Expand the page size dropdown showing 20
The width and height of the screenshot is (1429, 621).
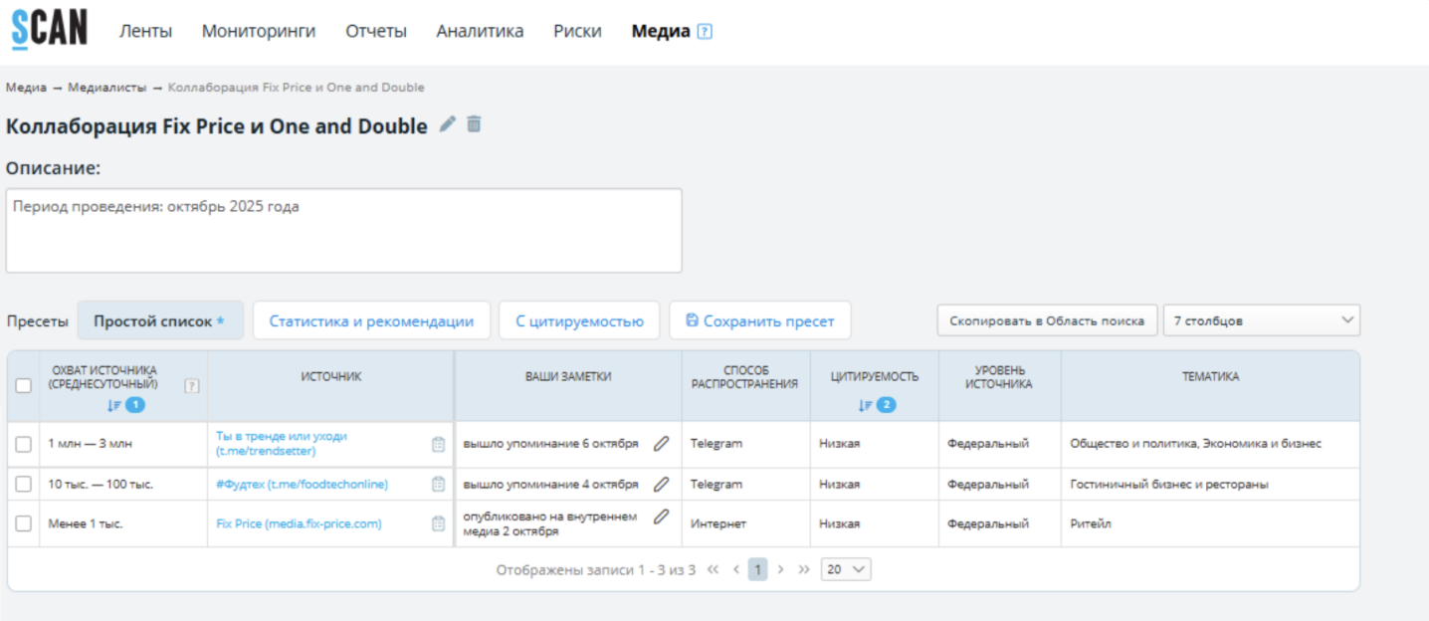[846, 569]
